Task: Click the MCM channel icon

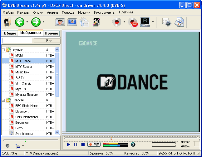Action: pyautogui.click(x=11, y=55)
